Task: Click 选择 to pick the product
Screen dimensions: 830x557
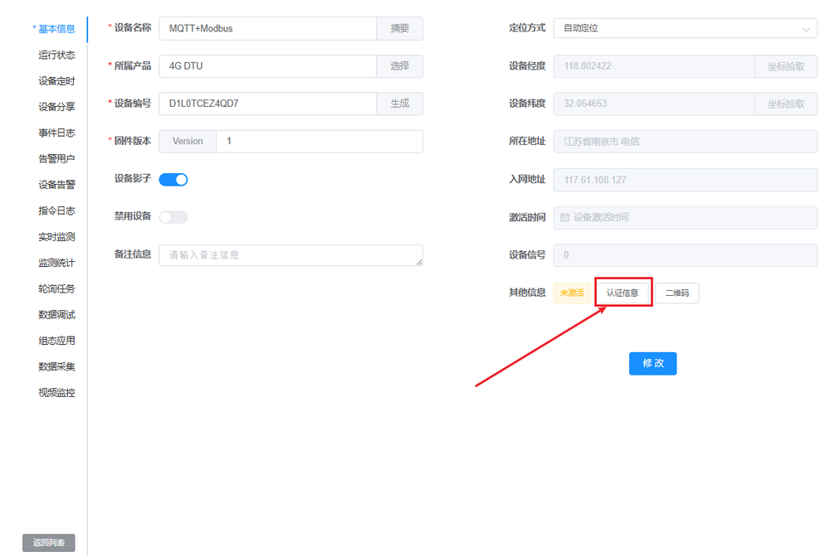Action: point(399,66)
